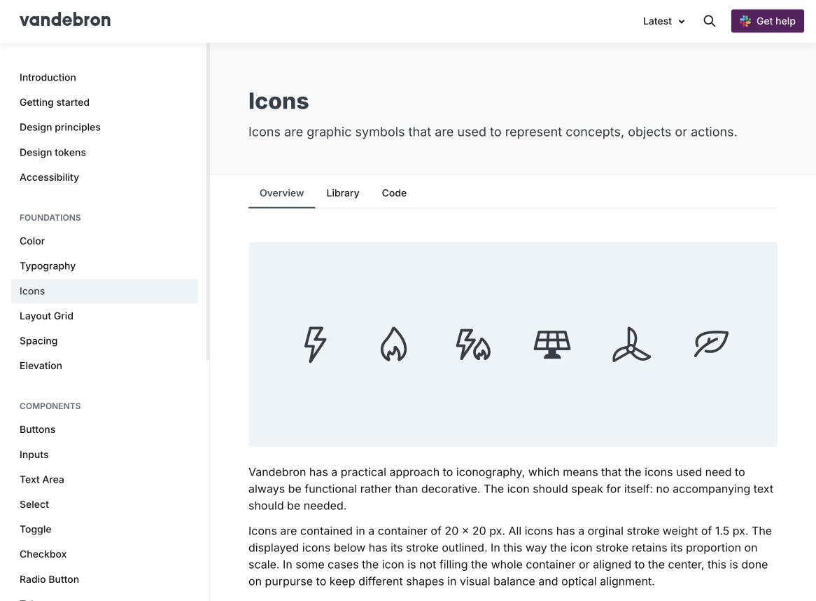Open the Latest version dropdown

pyautogui.click(x=663, y=21)
